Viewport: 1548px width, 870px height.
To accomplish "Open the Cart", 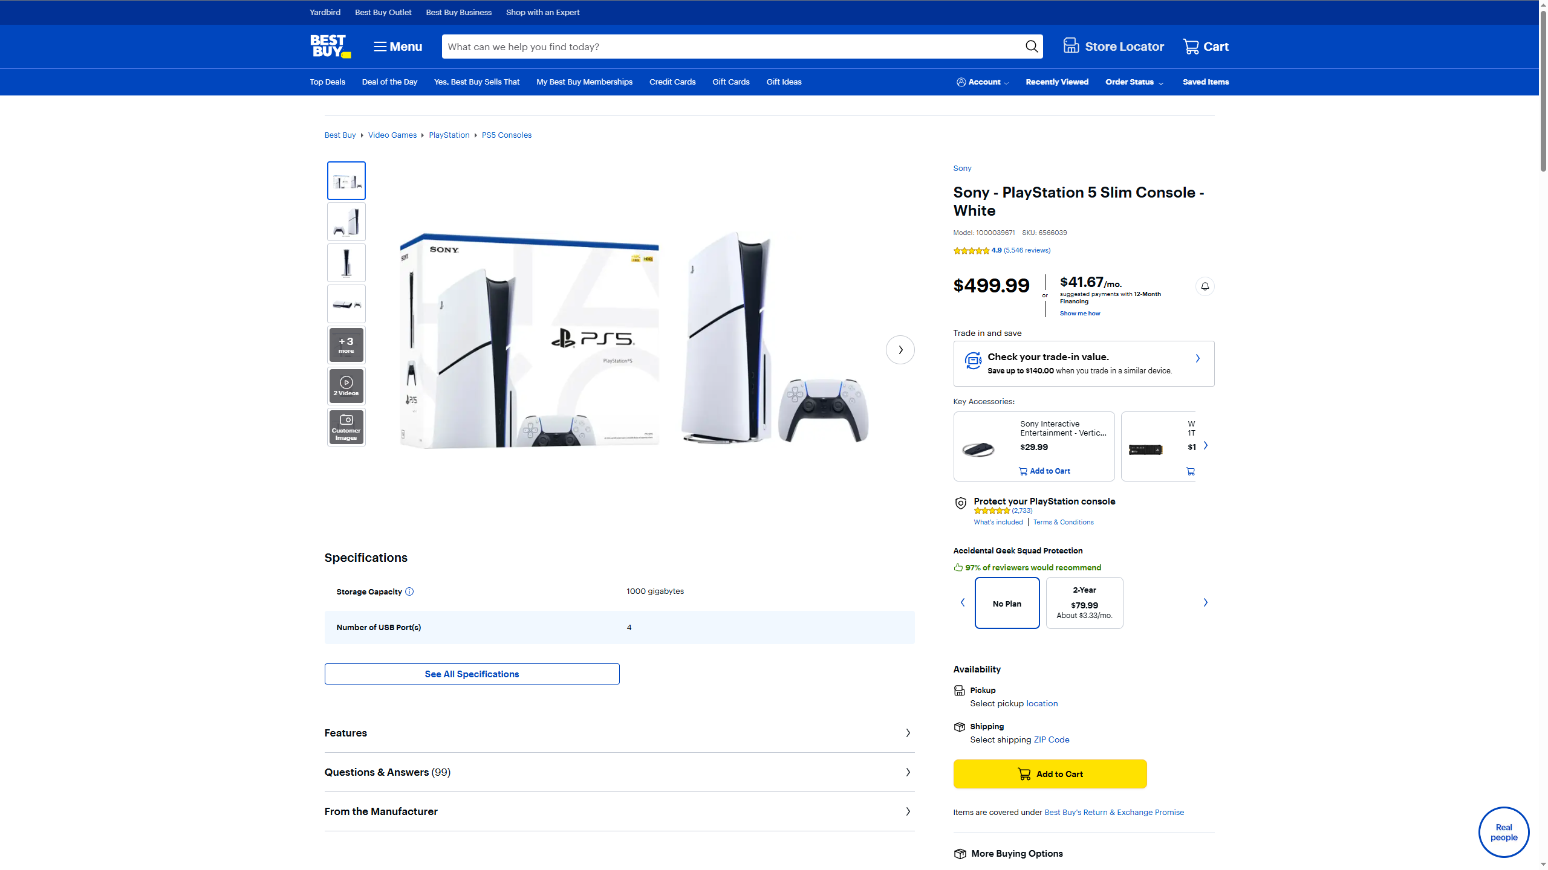I will tap(1206, 47).
